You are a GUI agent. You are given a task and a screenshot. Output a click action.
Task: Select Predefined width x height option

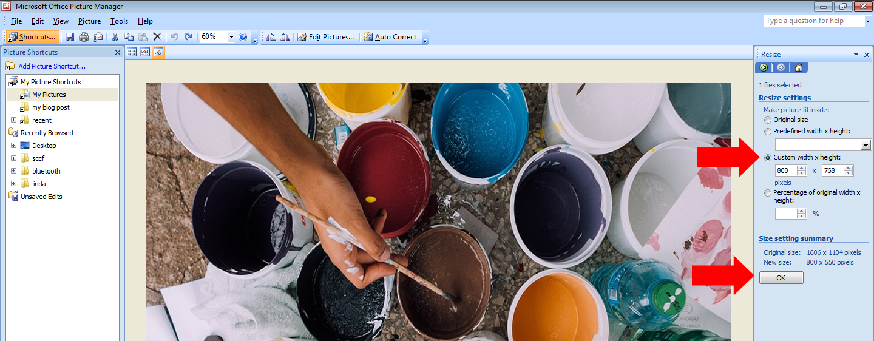coord(768,132)
